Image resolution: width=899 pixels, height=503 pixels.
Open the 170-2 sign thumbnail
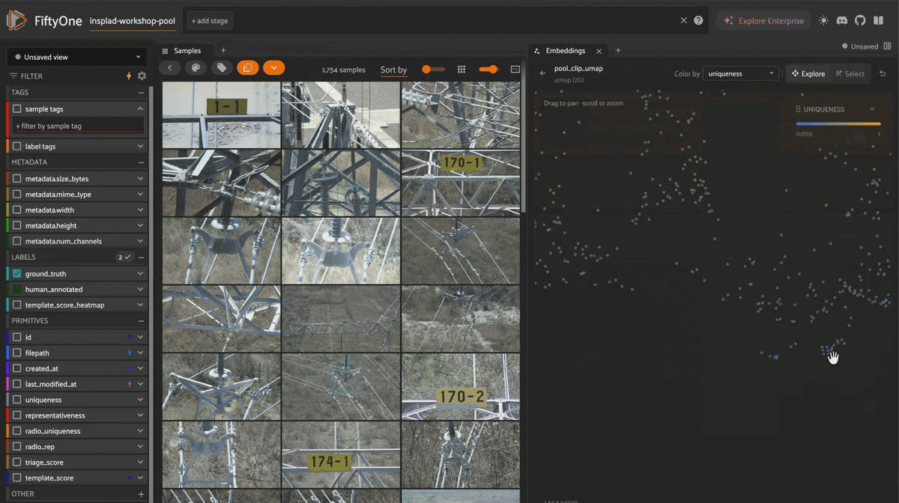[x=461, y=386]
